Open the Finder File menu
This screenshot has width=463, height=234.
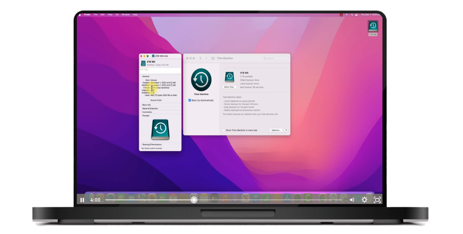click(x=95, y=15)
